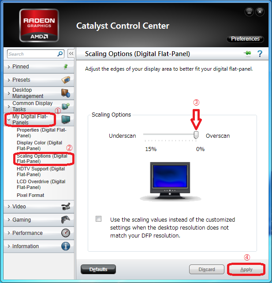Click the search magnifier icon

60,54
